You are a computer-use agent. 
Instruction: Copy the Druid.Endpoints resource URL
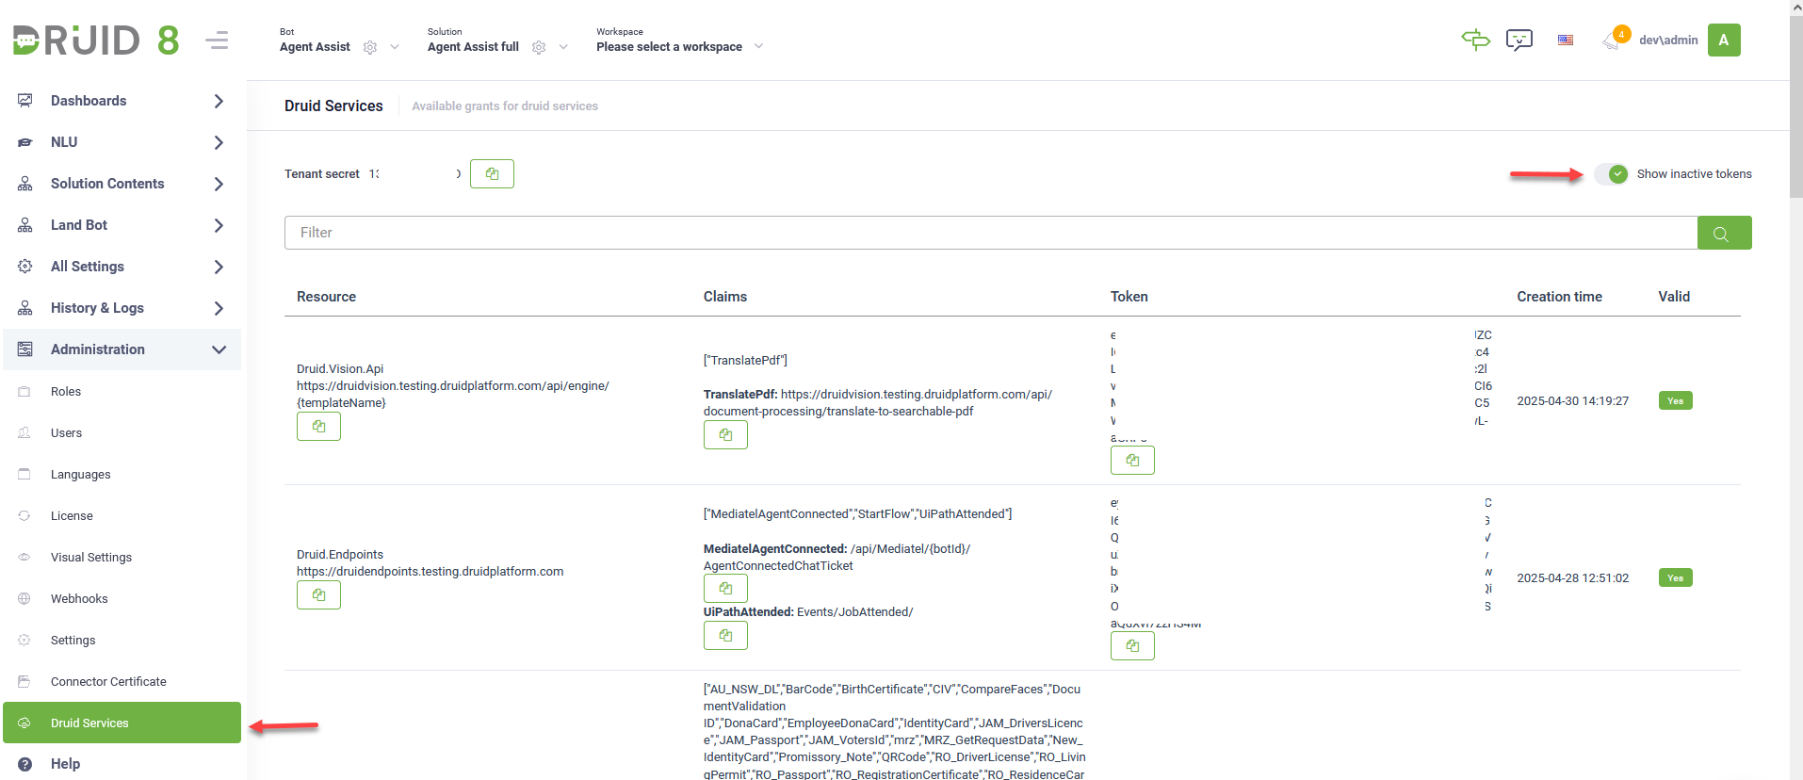point(318,595)
